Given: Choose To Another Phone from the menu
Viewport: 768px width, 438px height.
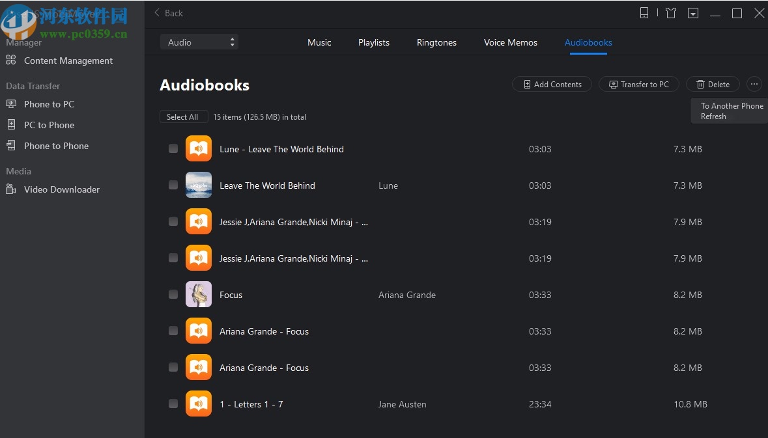Looking at the screenshot, I should point(732,105).
